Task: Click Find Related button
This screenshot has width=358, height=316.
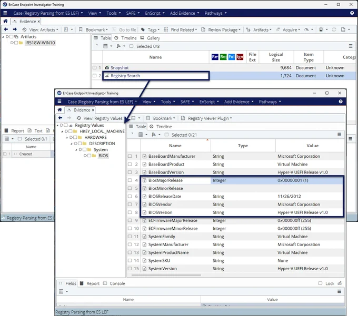Action: tap(181, 29)
